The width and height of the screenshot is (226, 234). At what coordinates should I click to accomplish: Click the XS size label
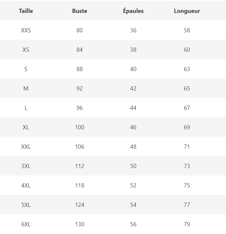pos(26,50)
